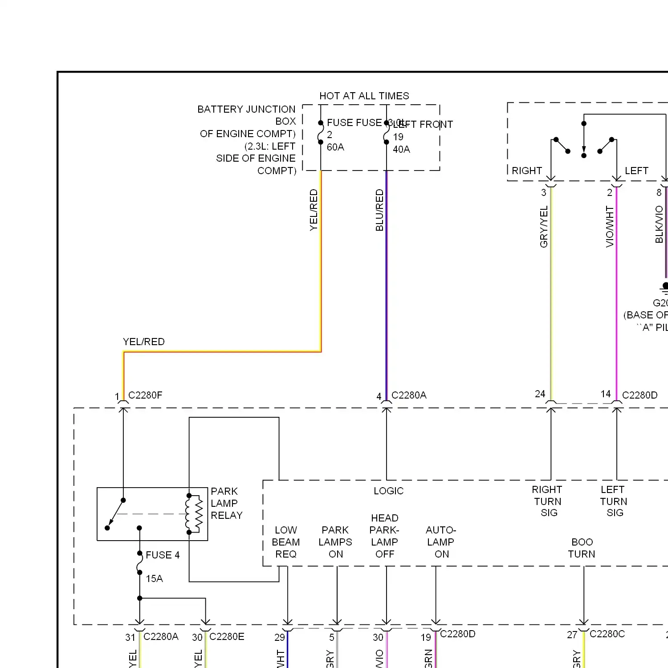Click the 15A rating text

(x=154, y=578)
